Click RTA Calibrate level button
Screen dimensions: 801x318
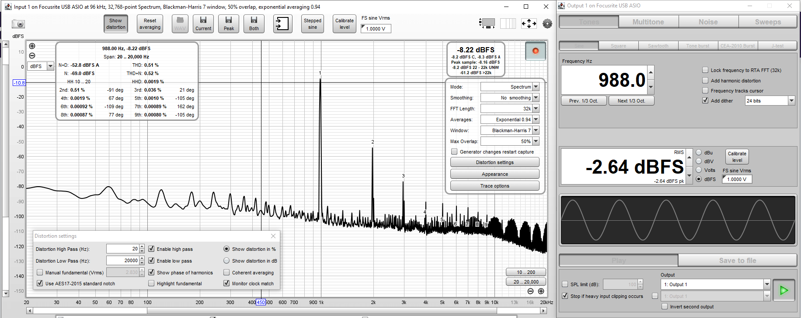[x=345, y=24]
